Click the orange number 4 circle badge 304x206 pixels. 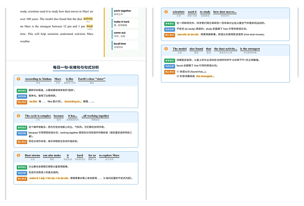coord(166,12)
